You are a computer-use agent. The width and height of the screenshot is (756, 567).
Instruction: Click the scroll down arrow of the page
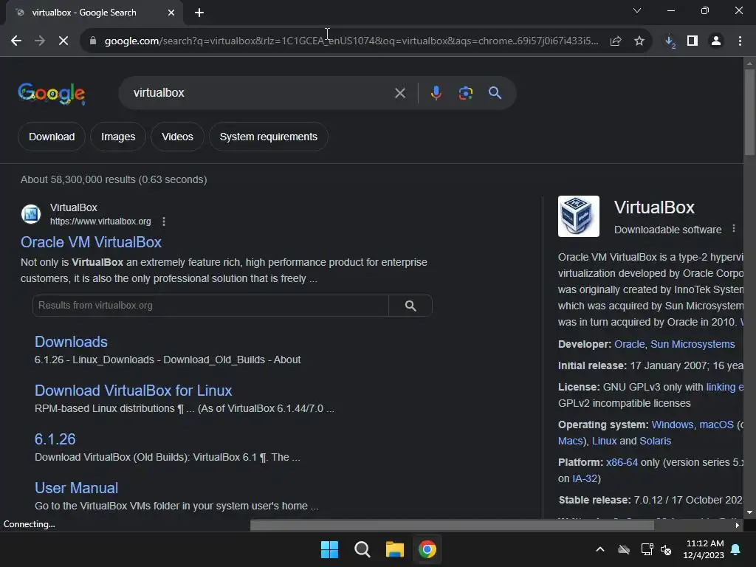[749, 512]
